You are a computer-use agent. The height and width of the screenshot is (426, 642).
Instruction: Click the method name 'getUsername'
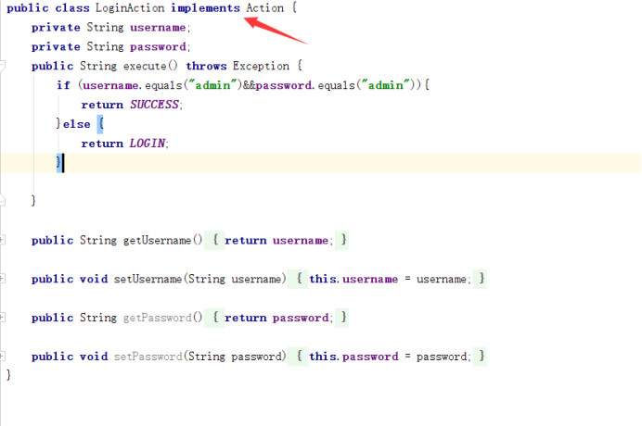click(157, 240)
